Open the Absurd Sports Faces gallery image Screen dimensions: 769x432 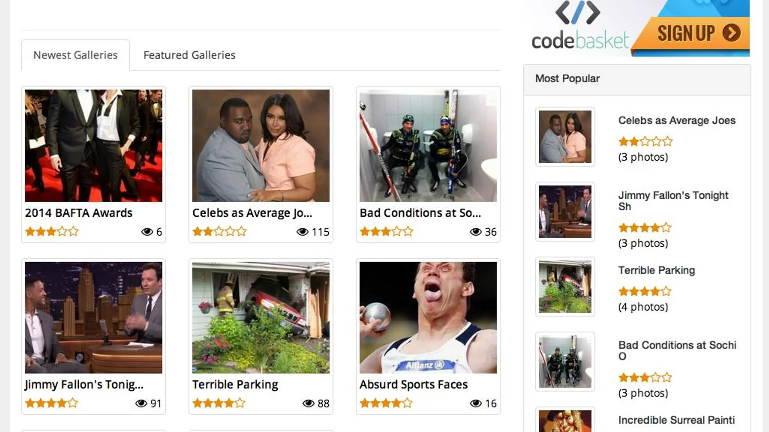[x=428, y=317]
